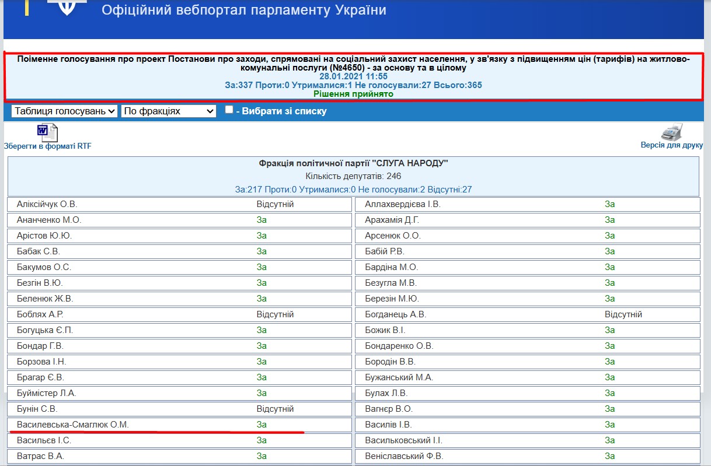Click the Word RTF document icon
This screenshot has height=466, width=711.
point(47,132)
